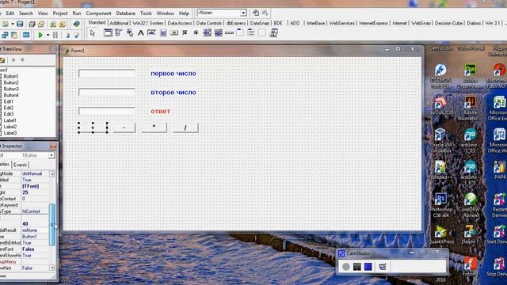Select Label1 in Object TreeView
The image size is (507, 285).
coord(10,120)
